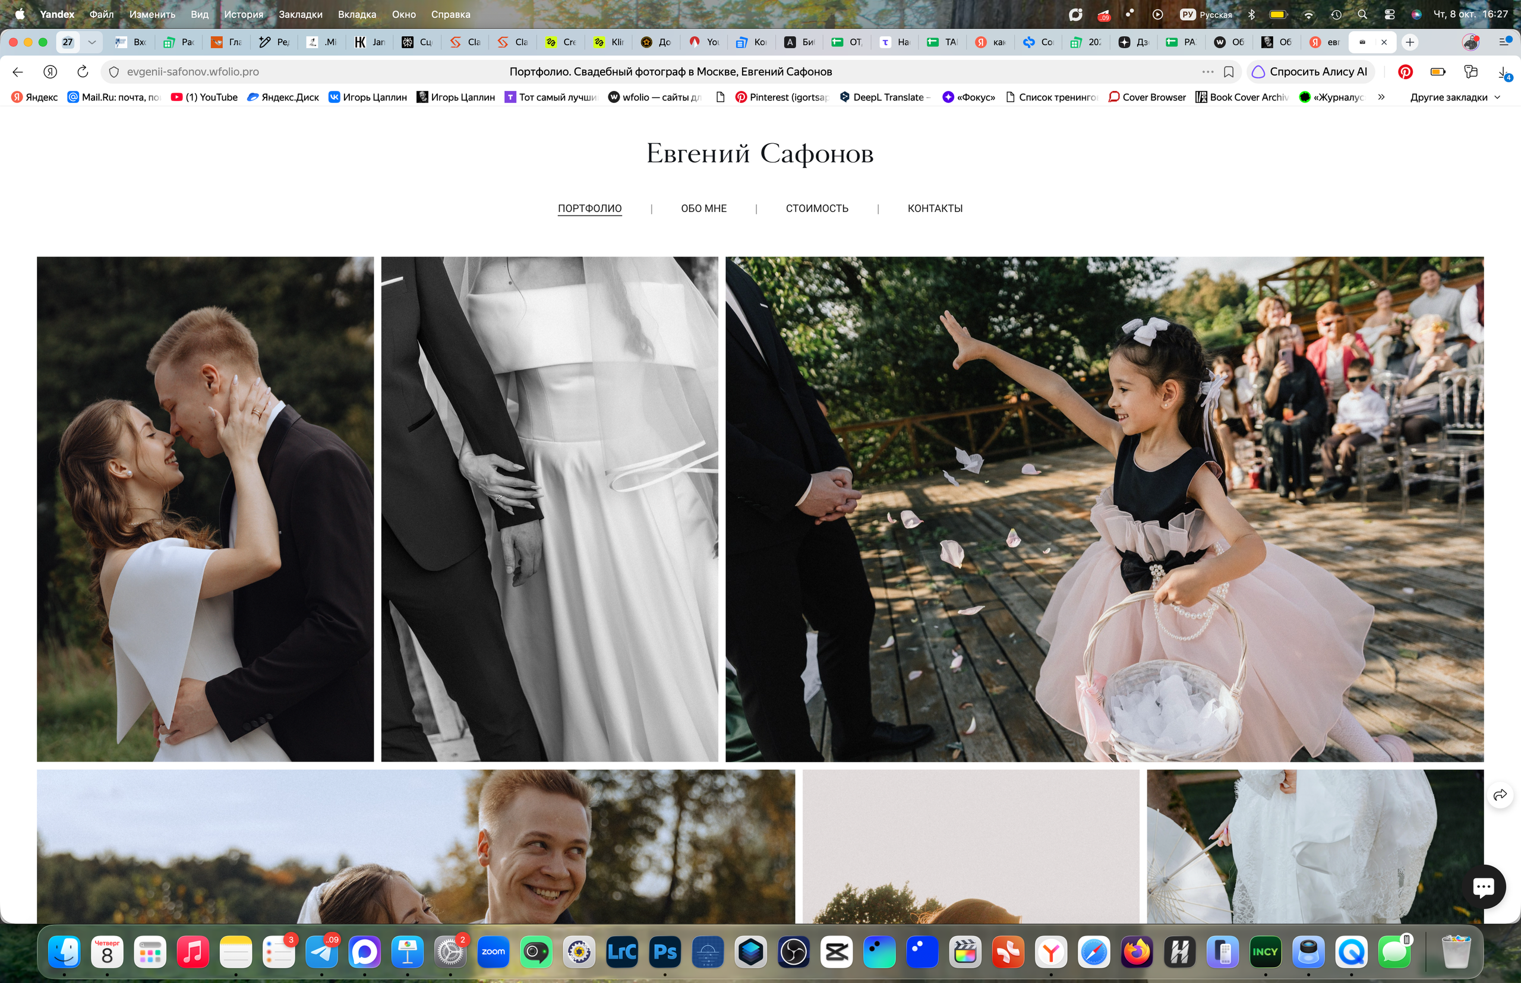Viewport: 1521px width, 983px height.
Task: Open the Вкладка menu in menu bar
Action: point(357,14)
